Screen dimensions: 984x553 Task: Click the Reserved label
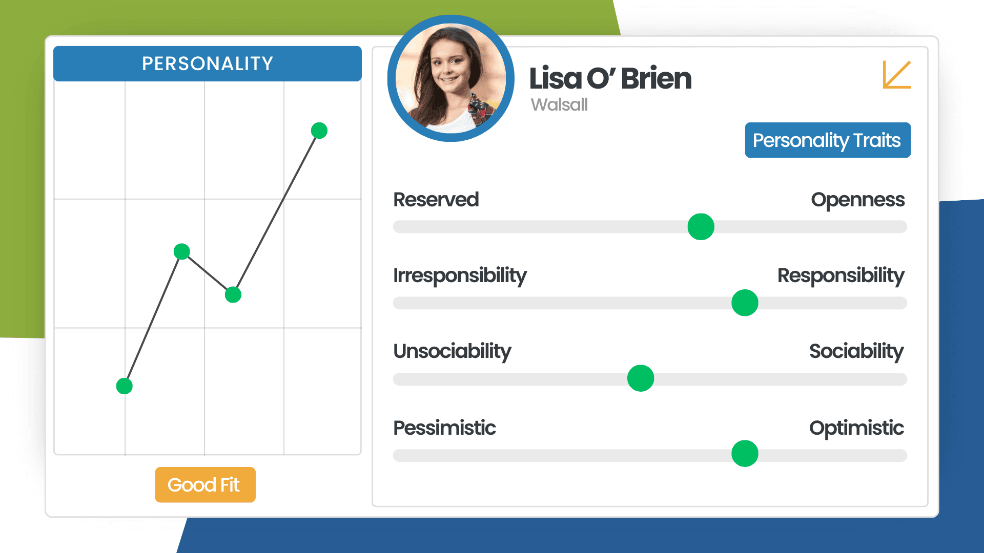pyautogui.click(x=436, y=200)
